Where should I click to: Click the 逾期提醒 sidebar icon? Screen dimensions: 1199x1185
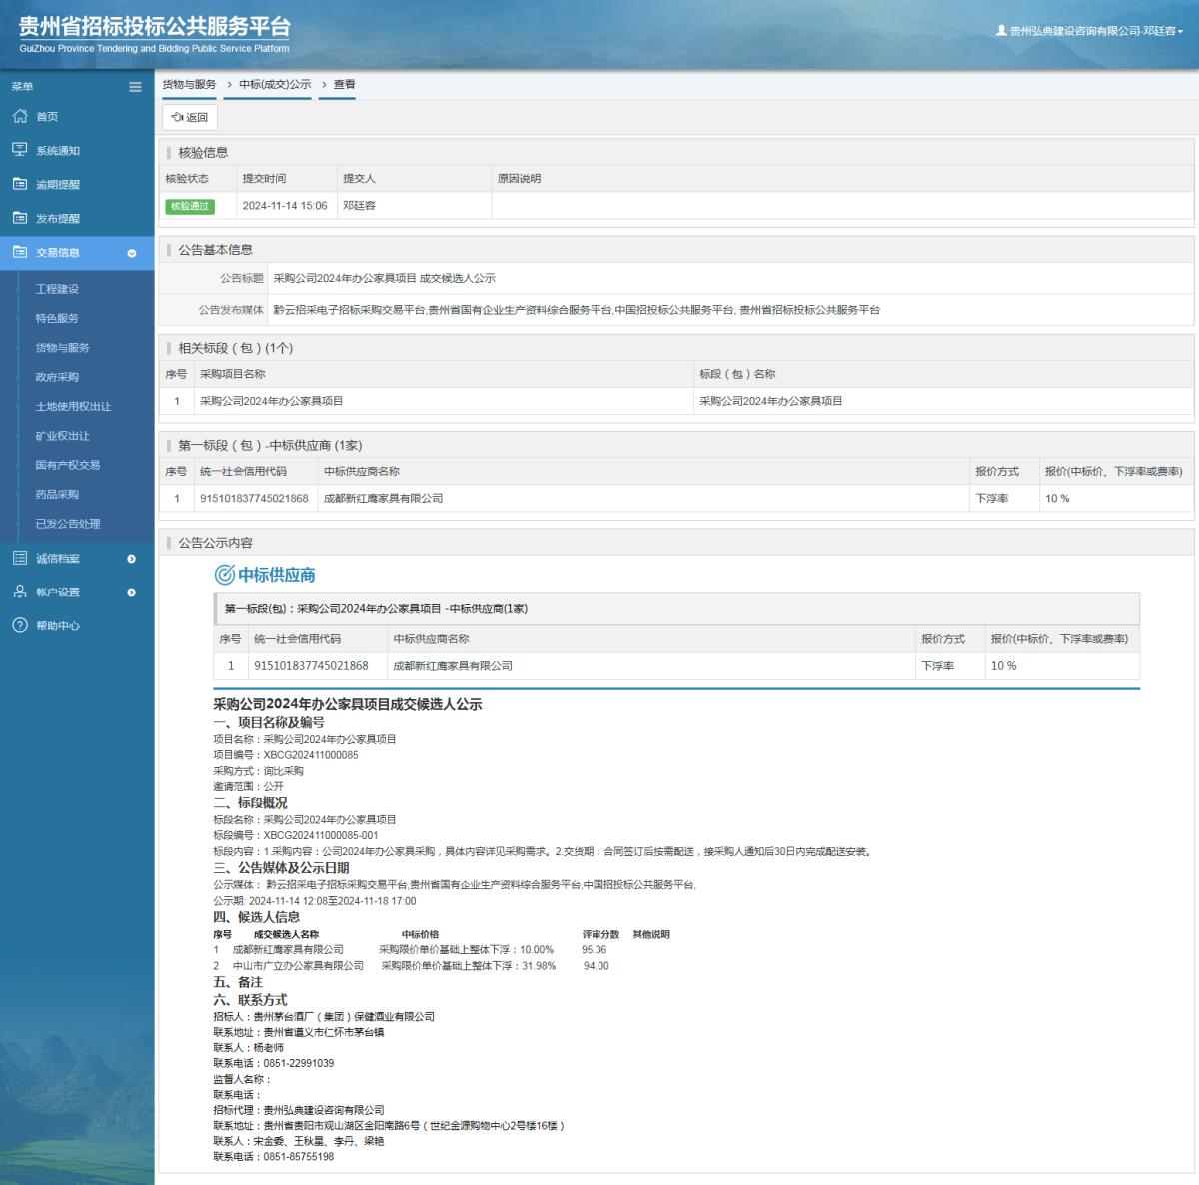(20, 184)
